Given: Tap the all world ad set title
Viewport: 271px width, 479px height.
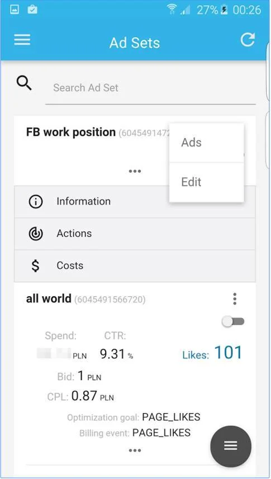Looking at the screenshot, I should point(49,298).
